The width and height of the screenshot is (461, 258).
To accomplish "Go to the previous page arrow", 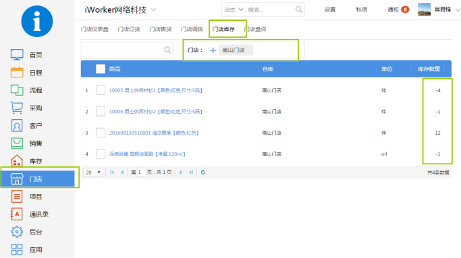I will 122,172.
